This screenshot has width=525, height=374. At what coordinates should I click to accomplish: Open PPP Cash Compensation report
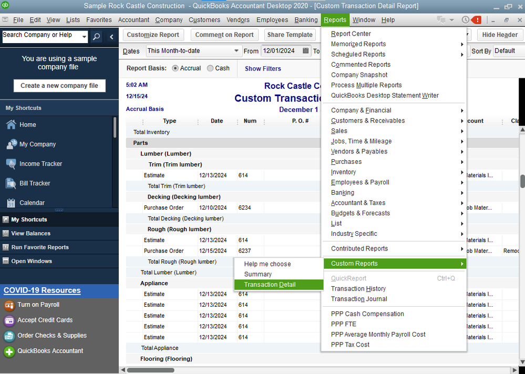coord(394,314)
